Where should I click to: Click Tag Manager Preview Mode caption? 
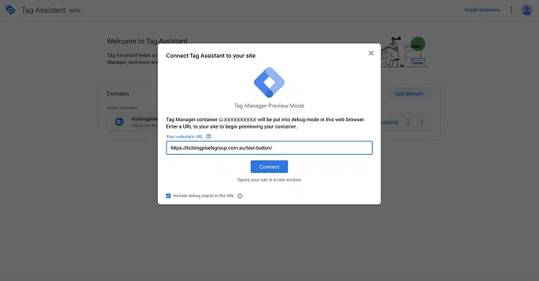[269, 106]
